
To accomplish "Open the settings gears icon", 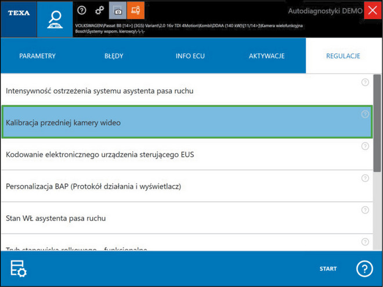I will pos(99,10).
